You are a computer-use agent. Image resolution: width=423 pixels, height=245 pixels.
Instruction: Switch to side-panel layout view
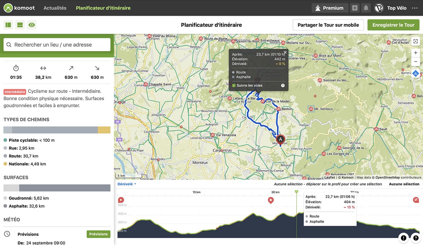[8, 25]
